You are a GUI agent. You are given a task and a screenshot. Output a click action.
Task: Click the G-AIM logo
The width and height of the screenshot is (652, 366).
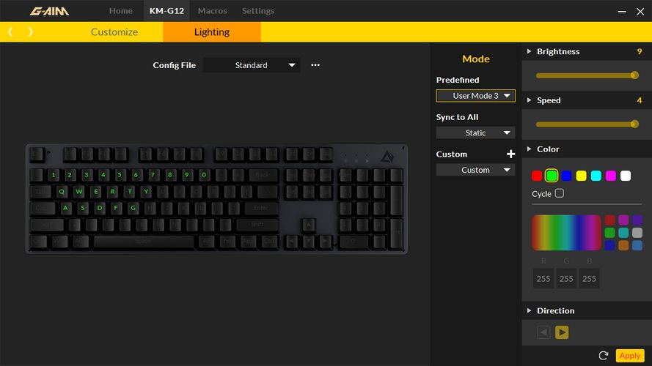[x=49, y=11]
